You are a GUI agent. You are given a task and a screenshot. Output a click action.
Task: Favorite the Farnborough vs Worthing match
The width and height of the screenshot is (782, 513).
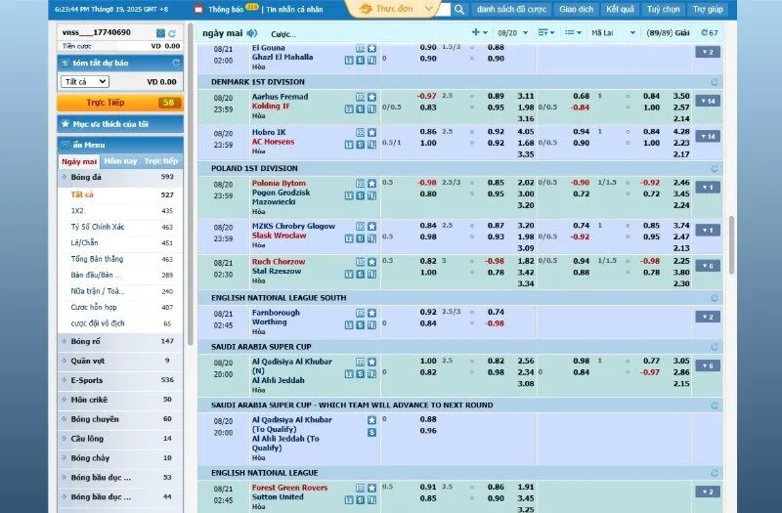coord(371,313)
